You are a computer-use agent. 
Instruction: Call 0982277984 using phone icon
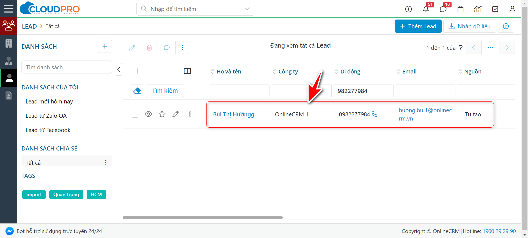[375, 114]
